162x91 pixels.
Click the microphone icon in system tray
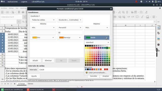(153, 2)
